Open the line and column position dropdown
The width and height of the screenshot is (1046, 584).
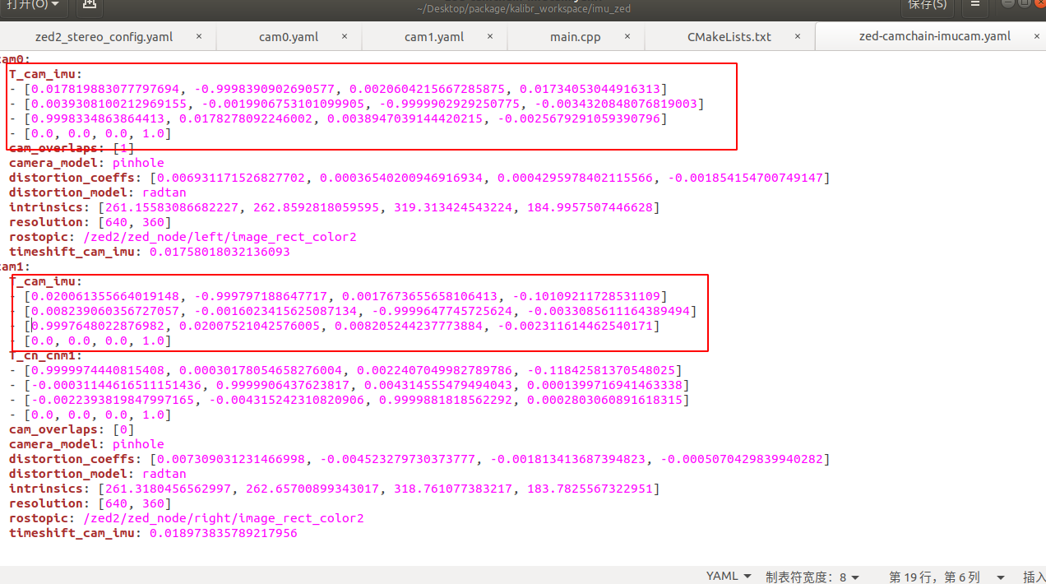click(x=946, y=577)
